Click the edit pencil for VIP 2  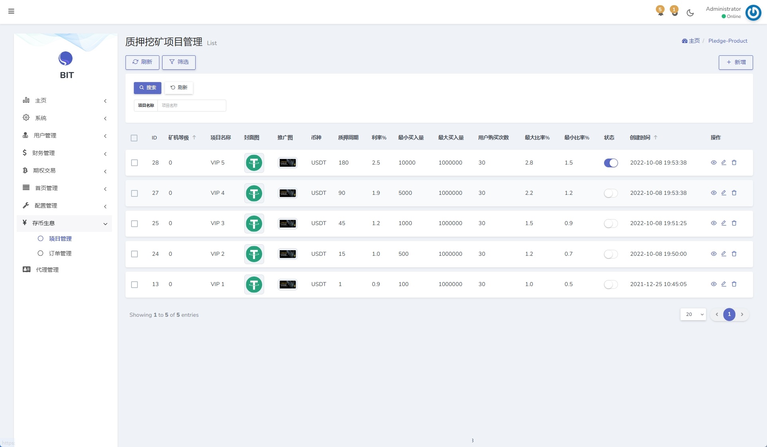coord(724,254)
